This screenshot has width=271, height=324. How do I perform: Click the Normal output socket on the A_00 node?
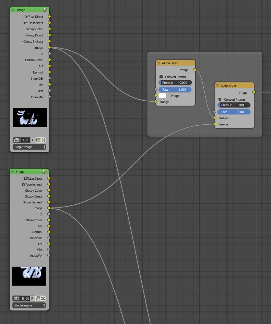[49, 72]
